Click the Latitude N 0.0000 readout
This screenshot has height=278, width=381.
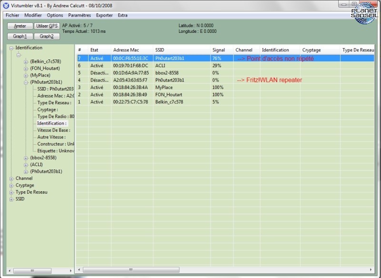coord(196,26)
